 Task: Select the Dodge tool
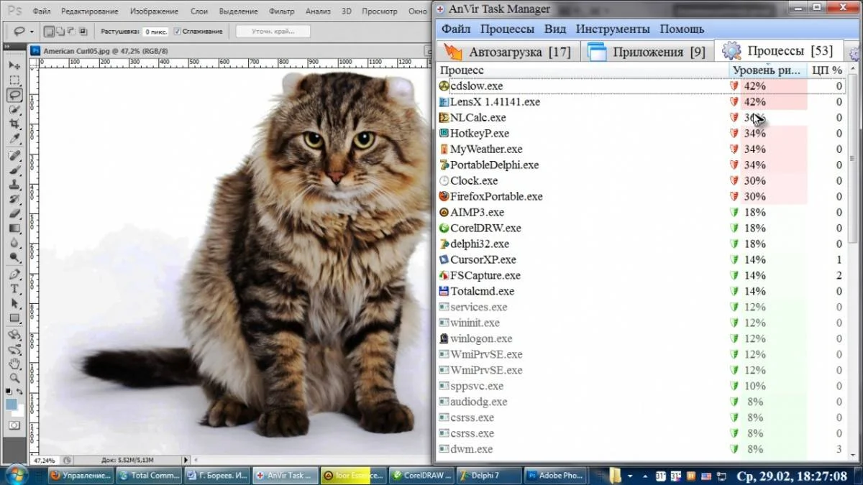[x=14, y=257]
